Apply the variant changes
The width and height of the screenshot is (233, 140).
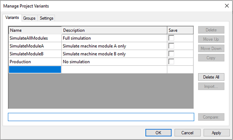click(x=216, y=133)
